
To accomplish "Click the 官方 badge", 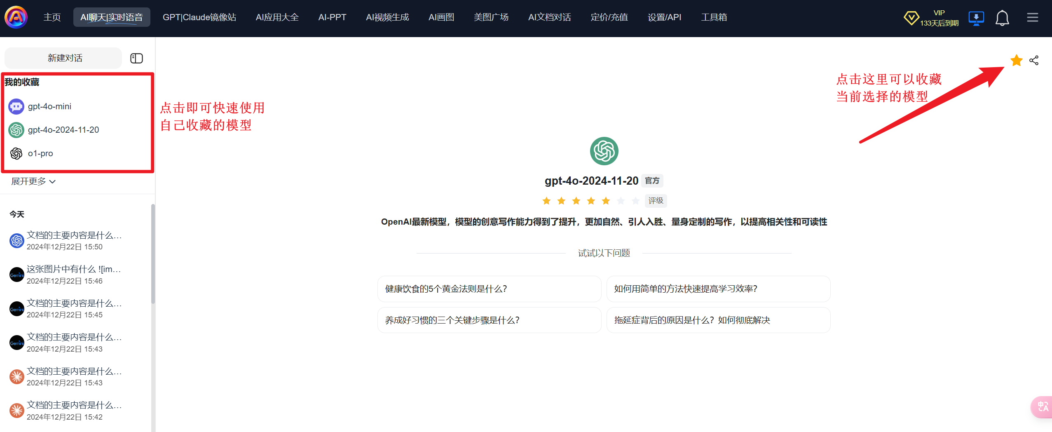I will [x=652, y=181].
